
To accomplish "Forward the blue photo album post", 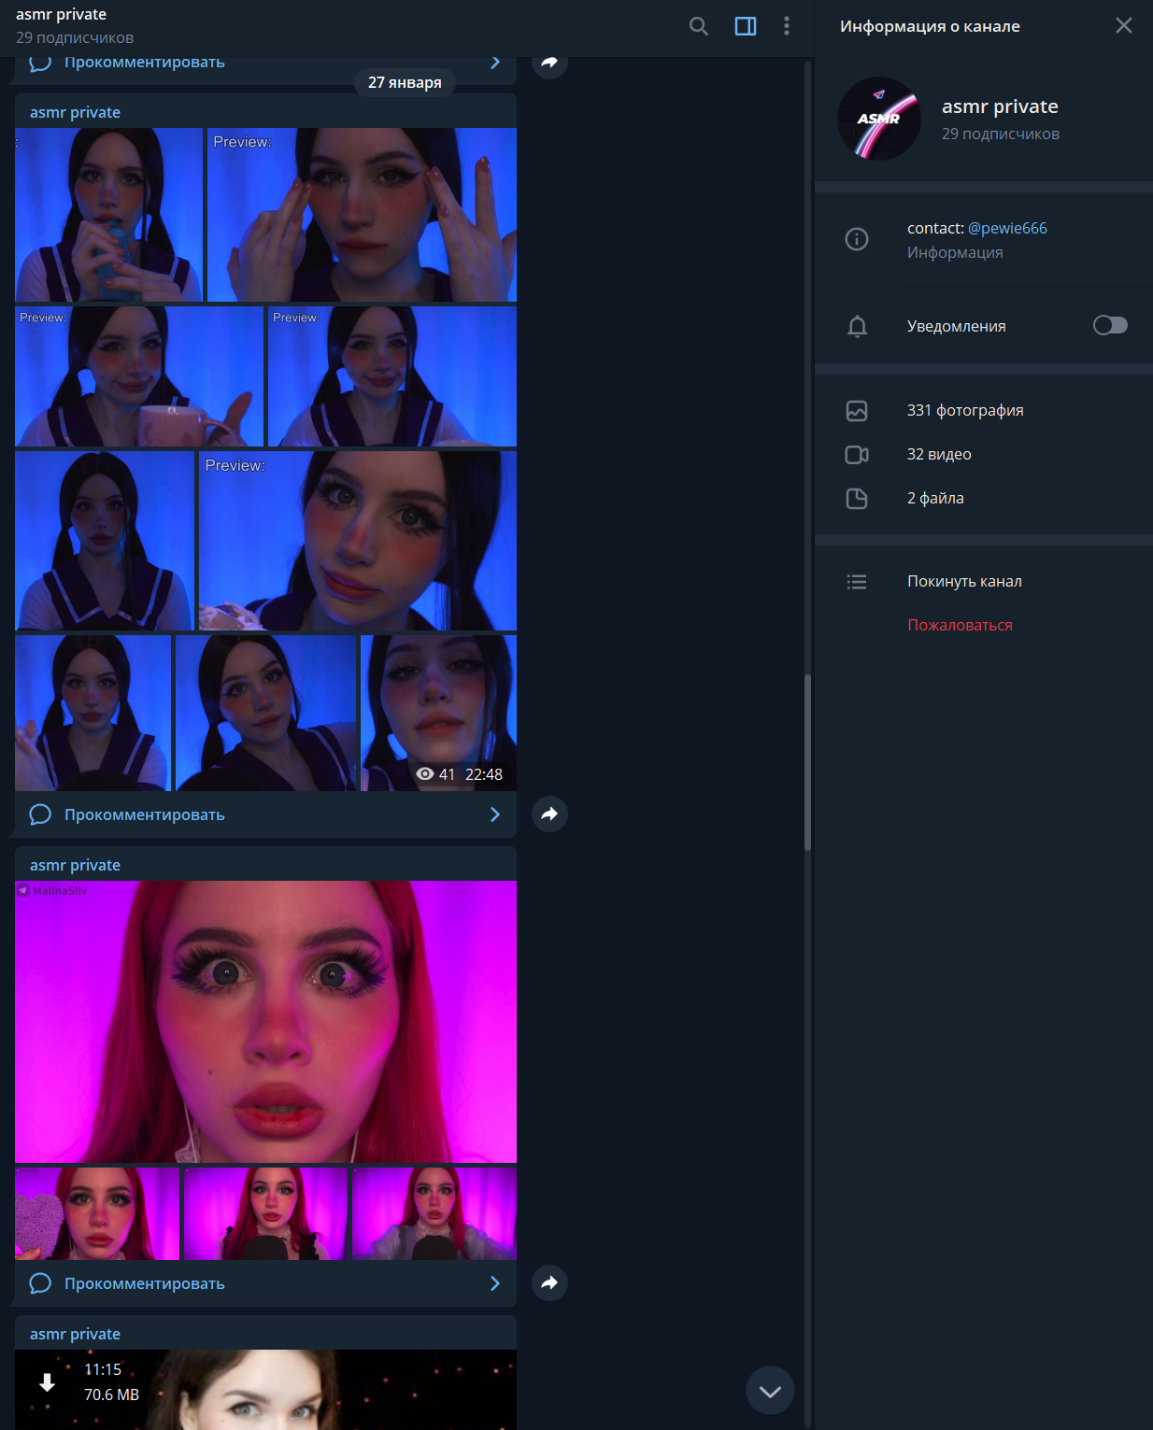I will coord(549,814).
